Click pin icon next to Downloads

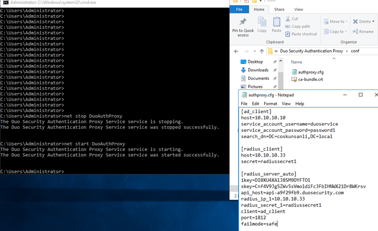[275, 70]
